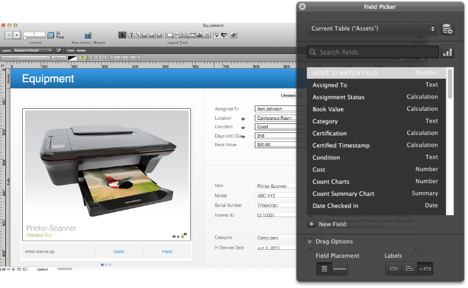This screenshot has height=288, width=468.
Task: Click the edit layout pencil button
Action: pos(59,50)
